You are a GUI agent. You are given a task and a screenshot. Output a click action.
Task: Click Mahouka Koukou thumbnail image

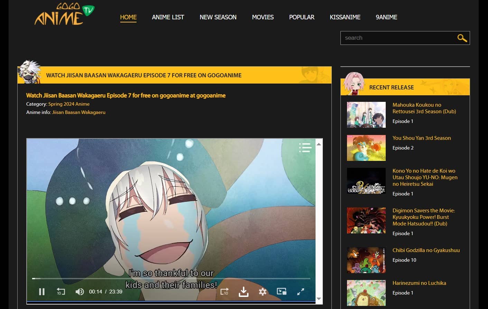coord(366,115)
